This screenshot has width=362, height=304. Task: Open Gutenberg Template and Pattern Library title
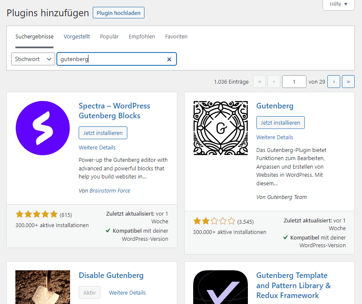tap(294, 285)
